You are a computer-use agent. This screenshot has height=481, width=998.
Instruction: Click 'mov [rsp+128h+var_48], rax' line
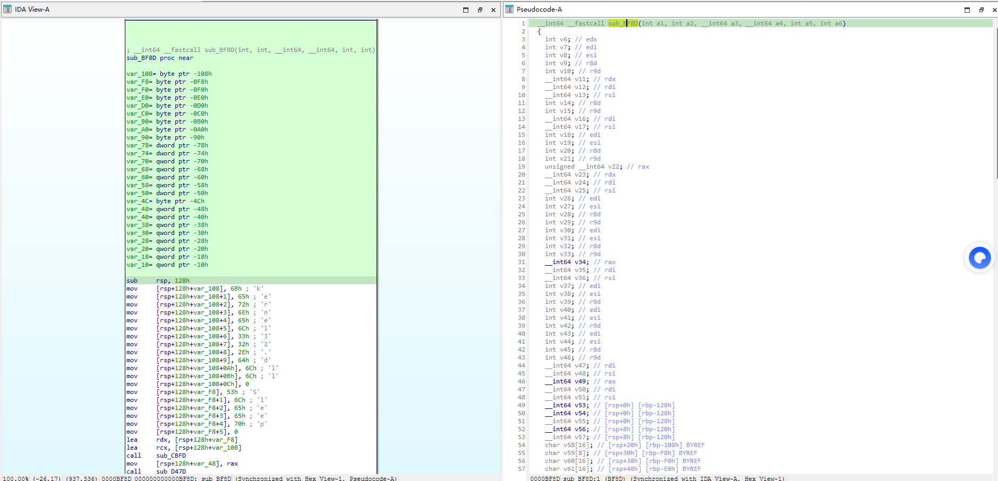point(182,463)
